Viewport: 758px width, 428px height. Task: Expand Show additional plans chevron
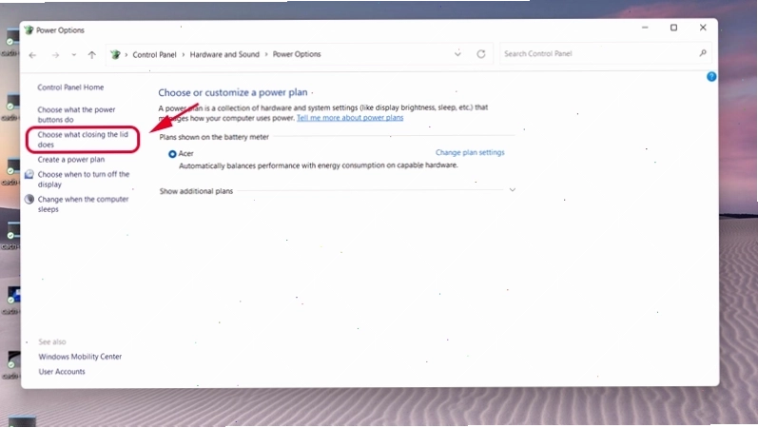(513, 190)
